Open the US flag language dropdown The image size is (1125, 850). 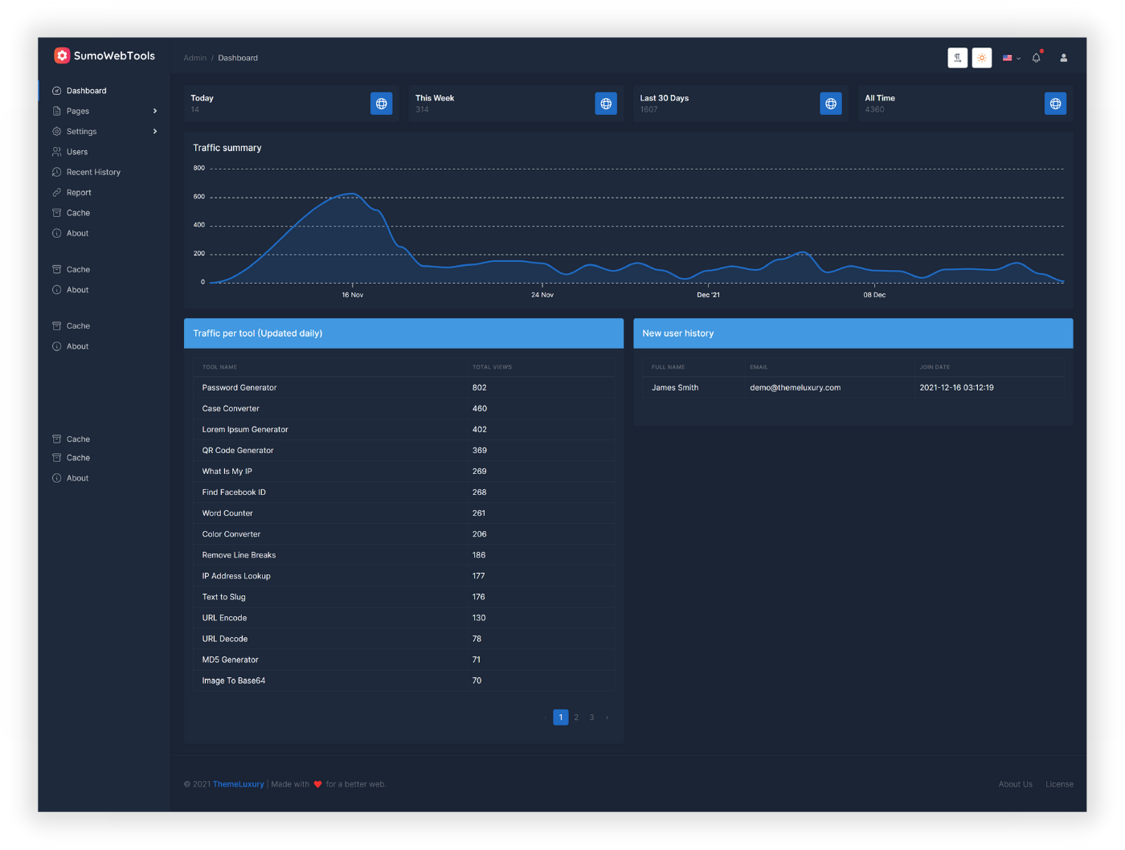pos(1012,58)
